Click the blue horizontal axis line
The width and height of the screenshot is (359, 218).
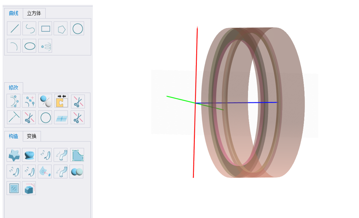pyautogui.click(x=237, y=103)
